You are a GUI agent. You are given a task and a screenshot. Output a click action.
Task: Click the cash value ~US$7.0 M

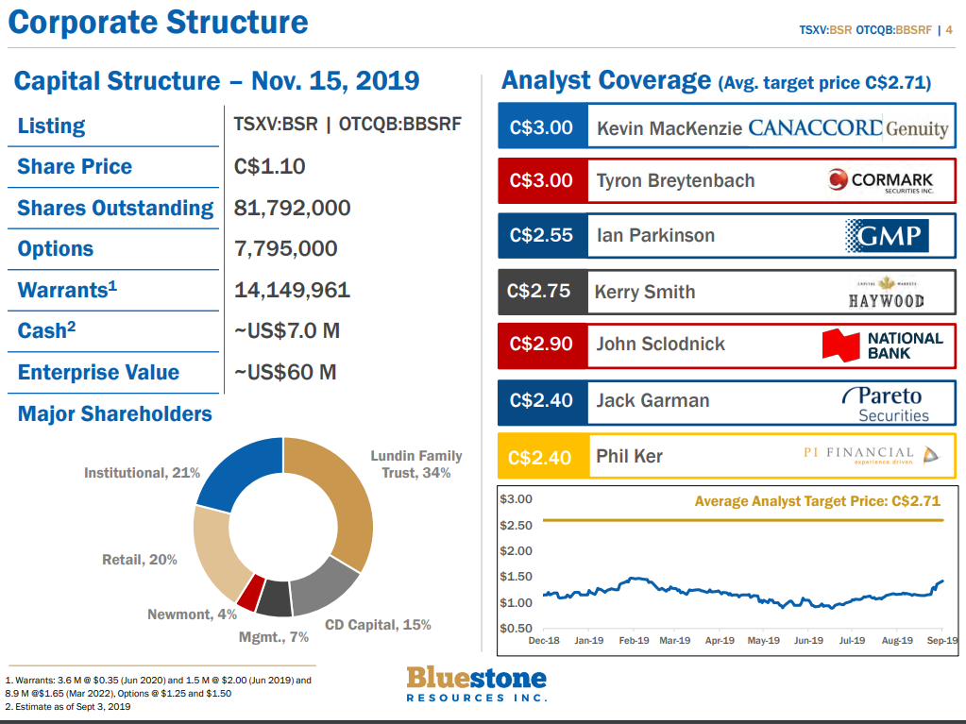[287, 330]
